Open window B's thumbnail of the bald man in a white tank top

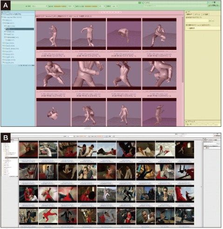tap(145, 216)
